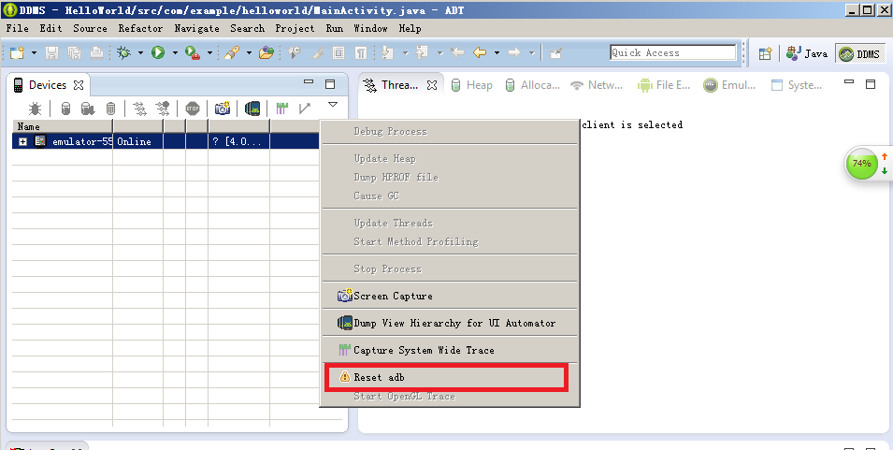Switch to the File Explorer tab
This screenshot has width=893, height=450.
(x=665, y=85)
